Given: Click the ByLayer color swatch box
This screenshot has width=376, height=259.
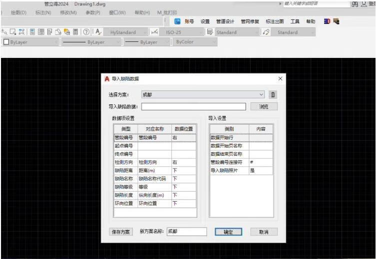Looking at the screenshot, I should pyautogui.click(x=6, y=42).
